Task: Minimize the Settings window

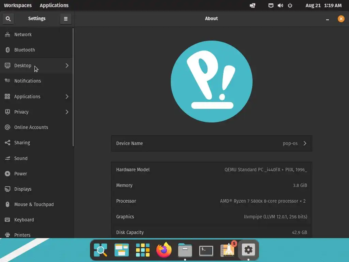Action: (x=328, y=19)
